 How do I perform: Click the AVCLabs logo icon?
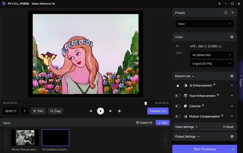4,4
